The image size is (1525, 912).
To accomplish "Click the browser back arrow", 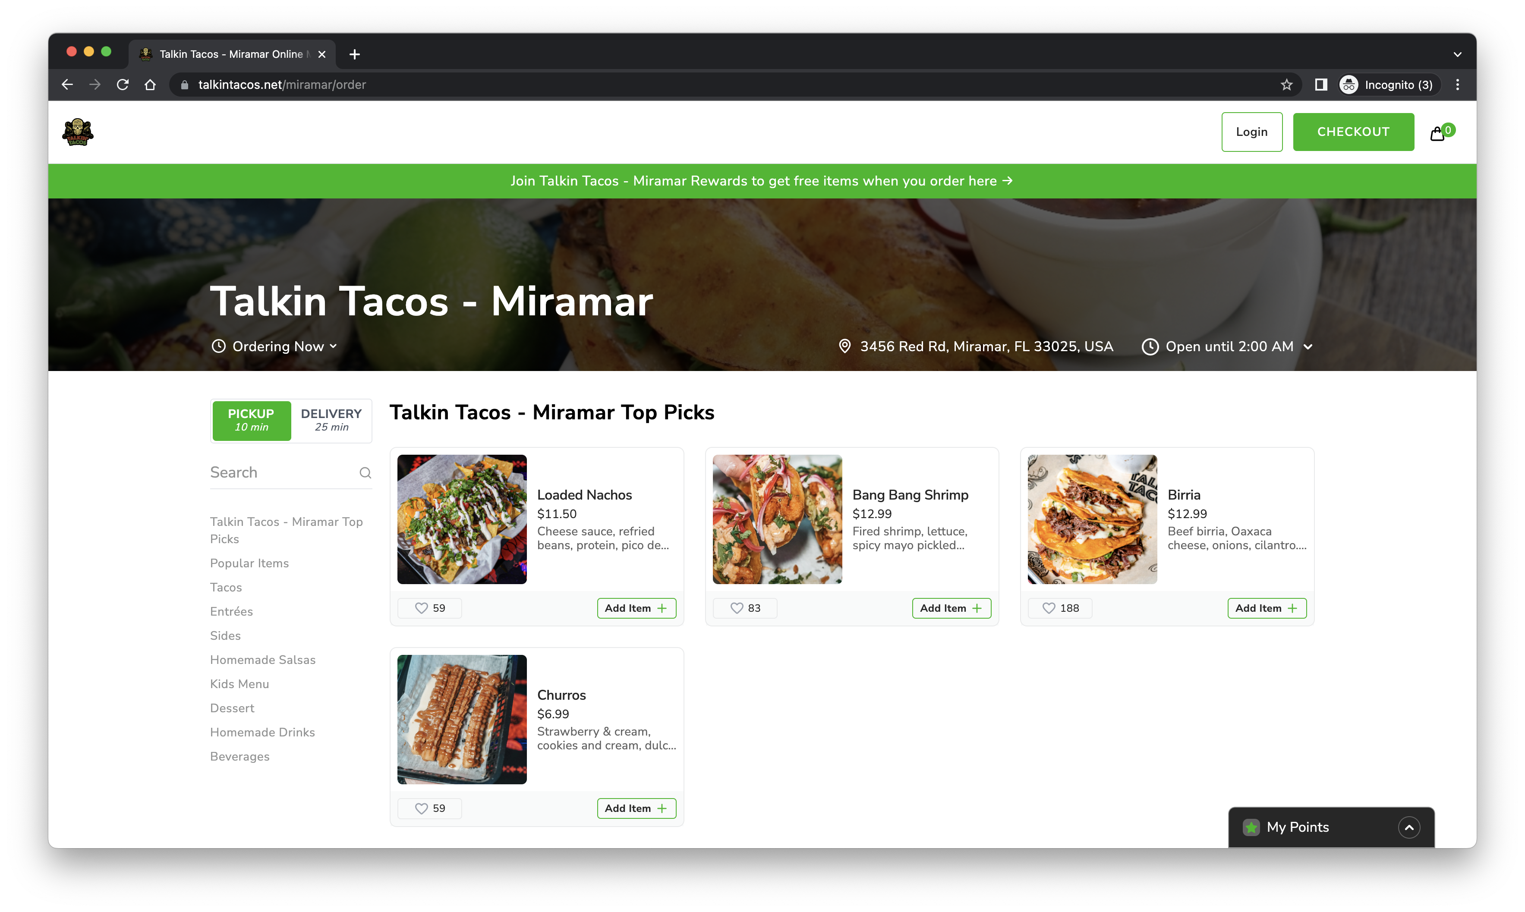I will click(68, 85).
